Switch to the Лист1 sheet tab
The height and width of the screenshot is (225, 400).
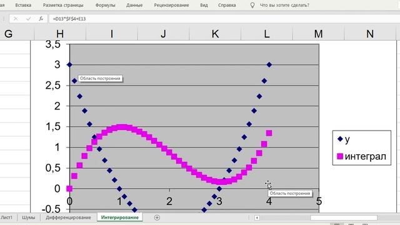[x=7, y=217]
